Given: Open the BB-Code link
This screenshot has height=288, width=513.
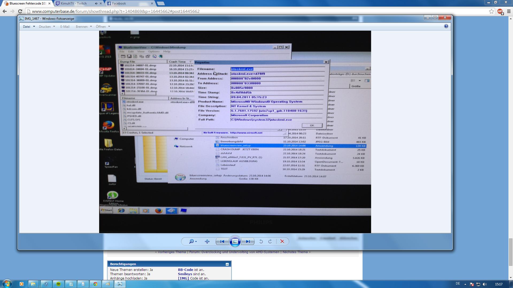Looking at the screenshot, I should point(186,270).
